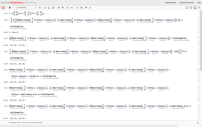Click the horizontal scrollbar at the window bottom
The height and width of the screenshot is (127, 202).
89,126
